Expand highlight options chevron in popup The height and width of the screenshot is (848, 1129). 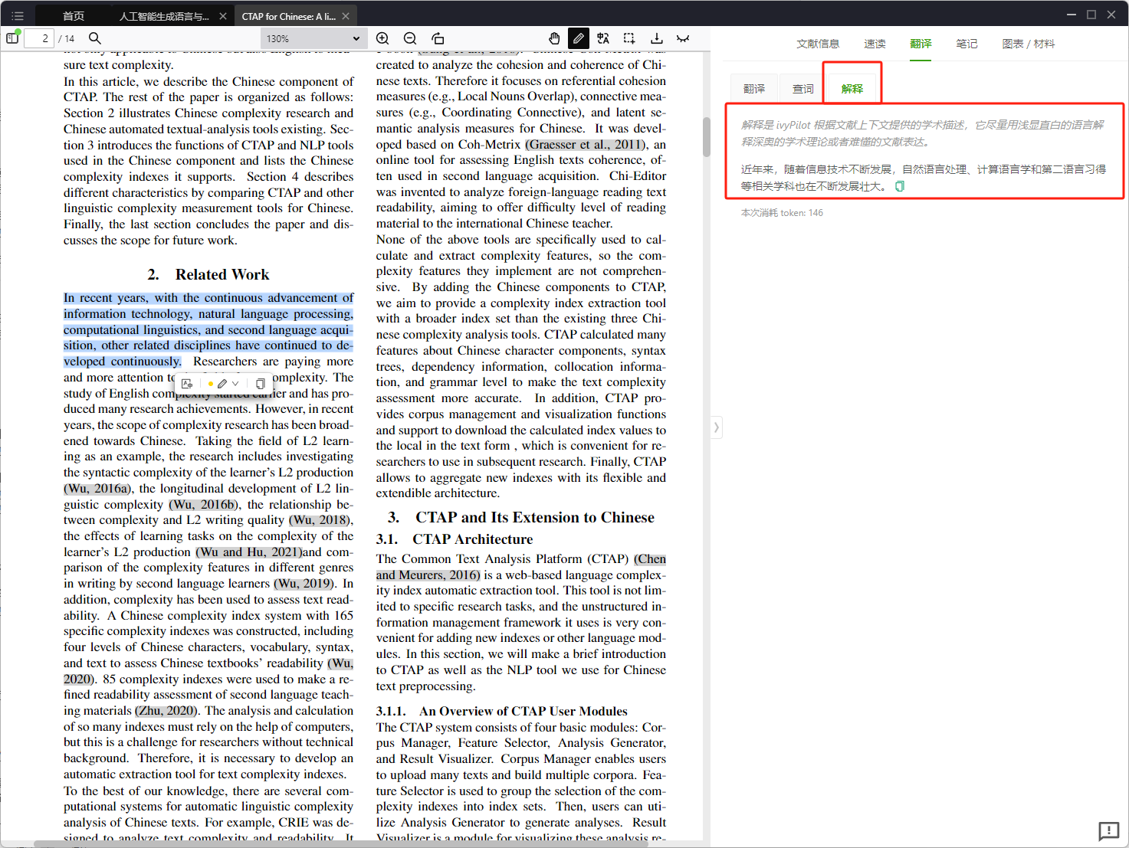click(235, 384)
